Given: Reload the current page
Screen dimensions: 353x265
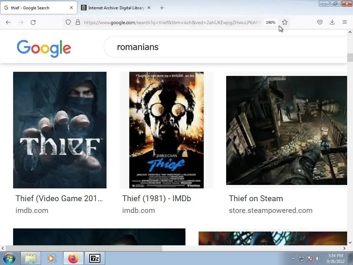Looking at the screenshot, I should (33, 22).
